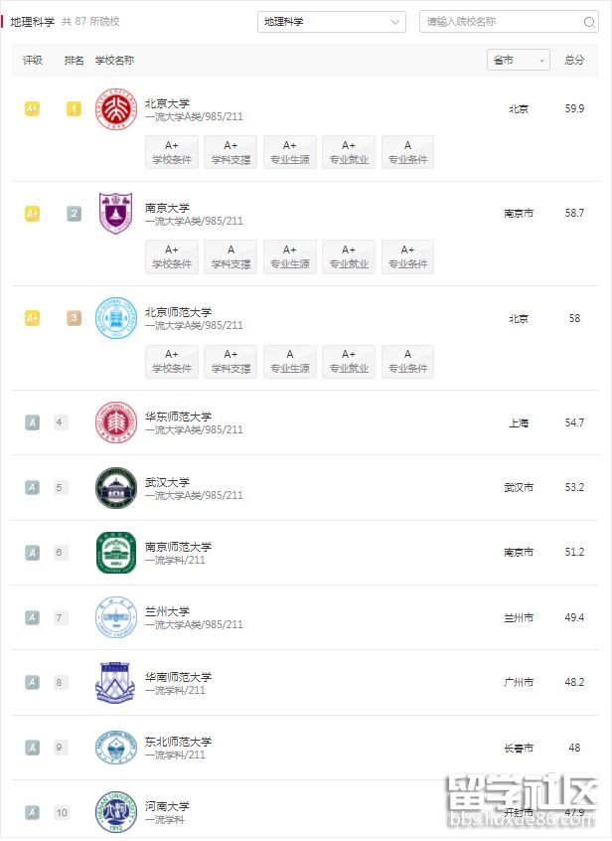This screenshot has height=841, width=612.
Task: Click the Nanjing University purple crest
Action: tap(115, 214)
